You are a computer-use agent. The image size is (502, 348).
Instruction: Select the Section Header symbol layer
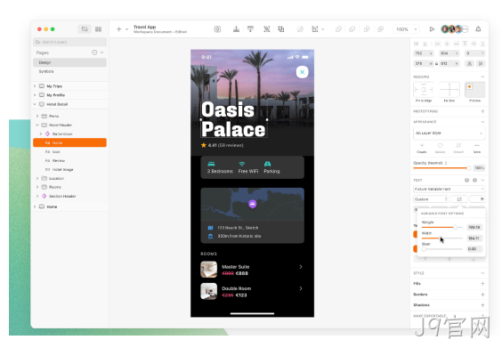point(69,196)
